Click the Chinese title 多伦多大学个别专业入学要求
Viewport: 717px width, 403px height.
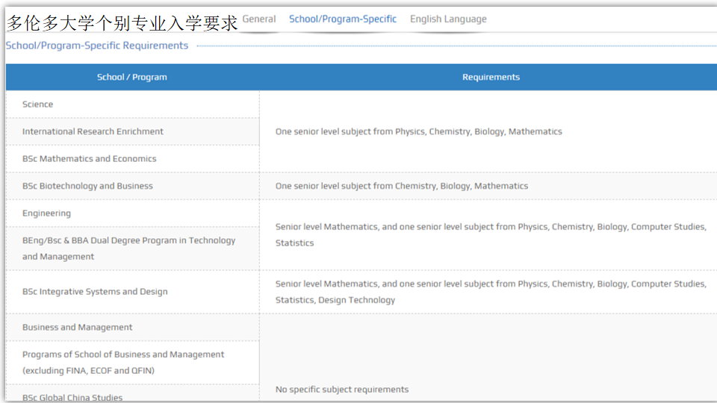coord(122,23)
